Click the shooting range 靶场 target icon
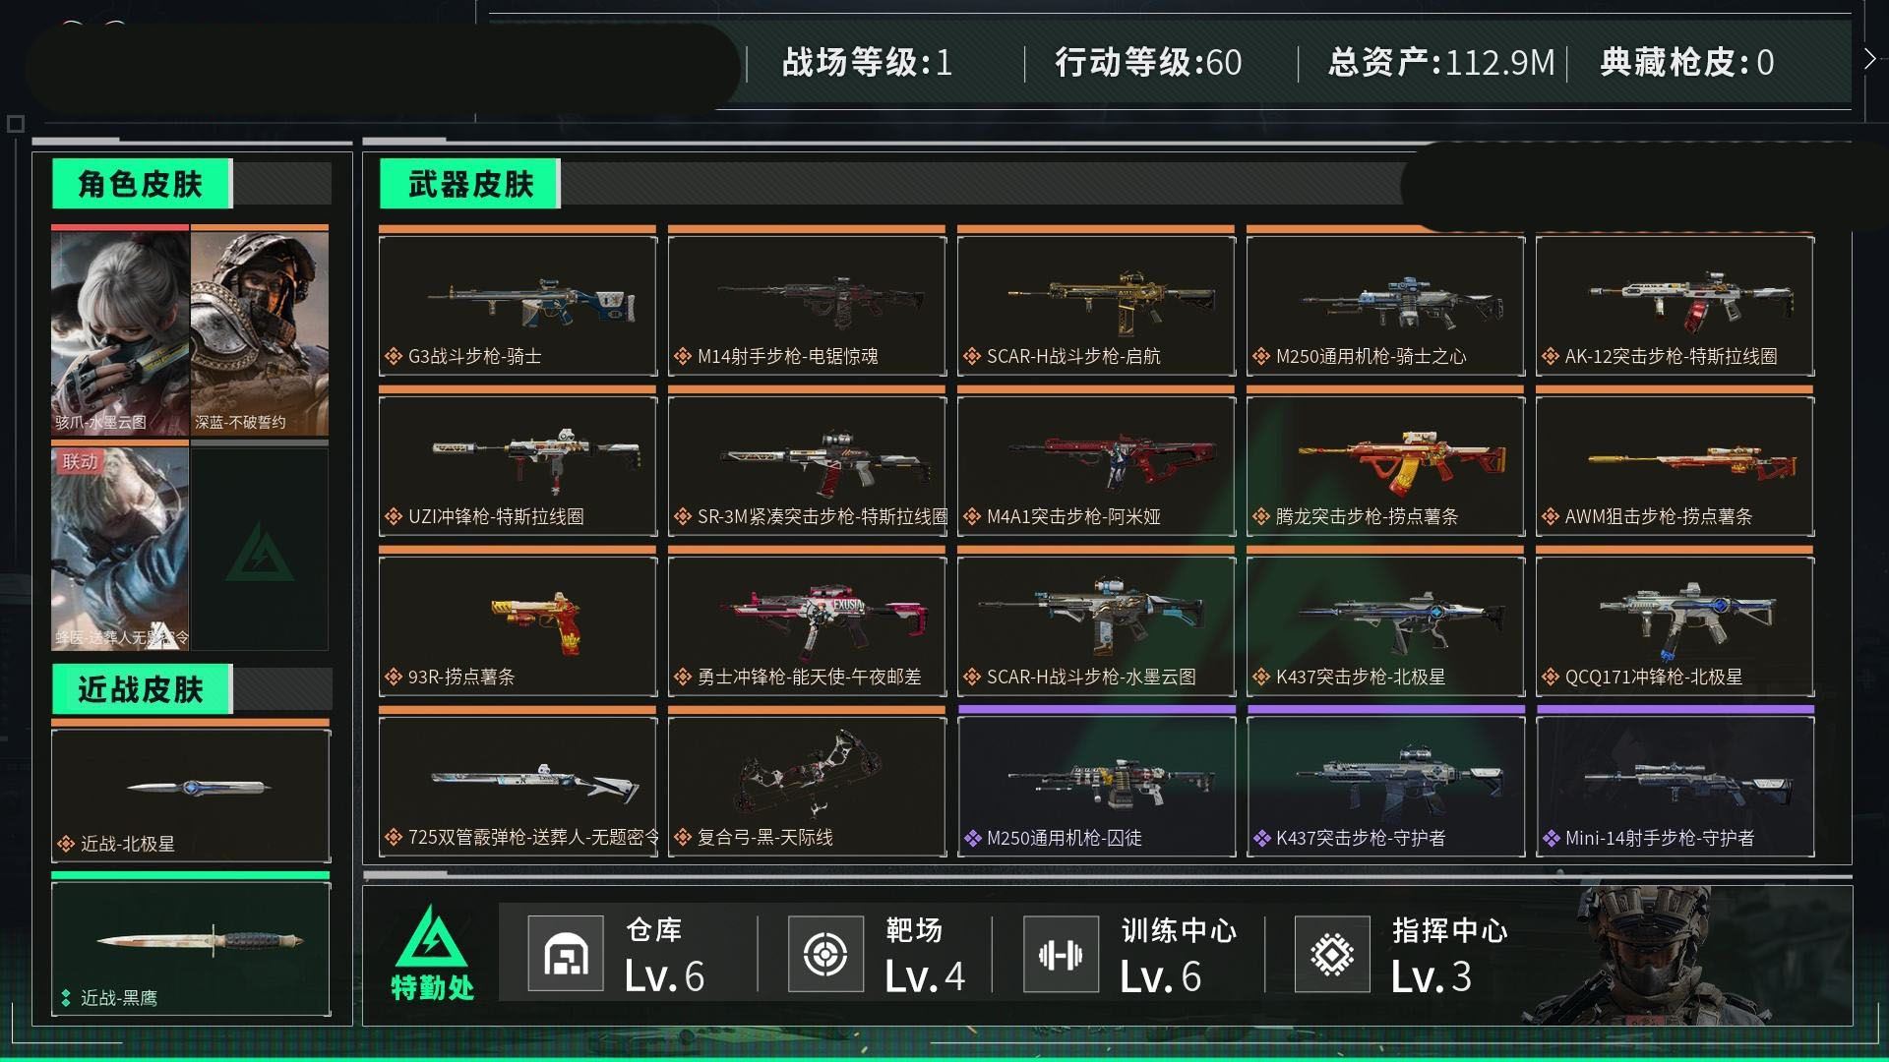 825,953
